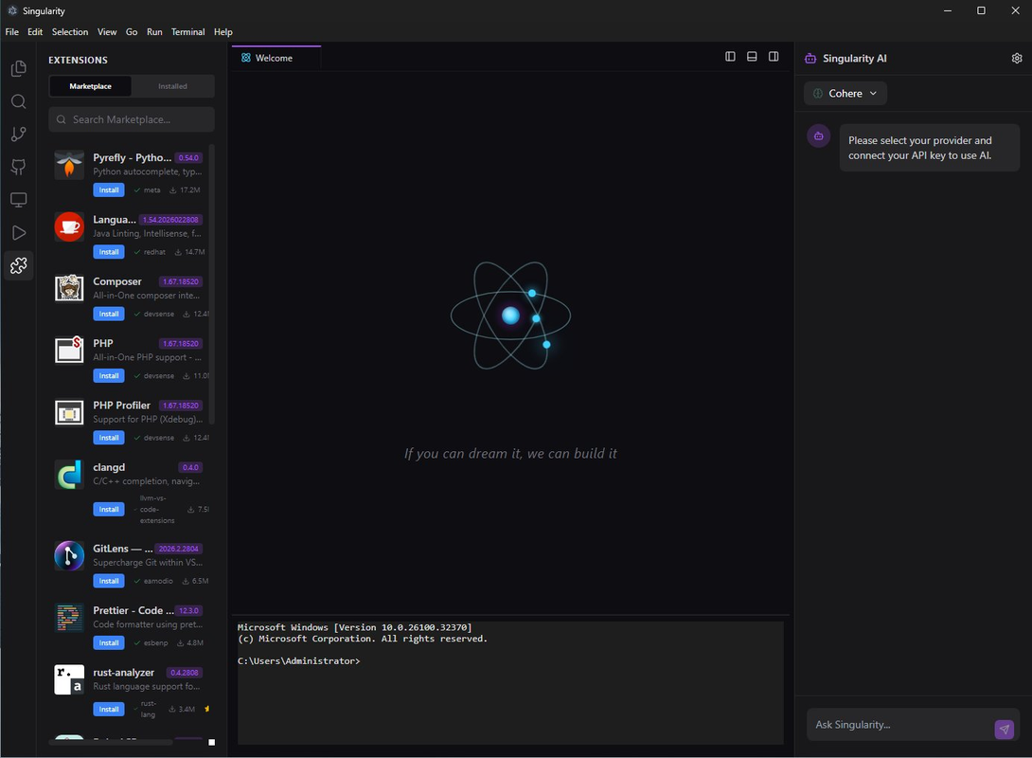Open the Source Control view

click(18, 134)
